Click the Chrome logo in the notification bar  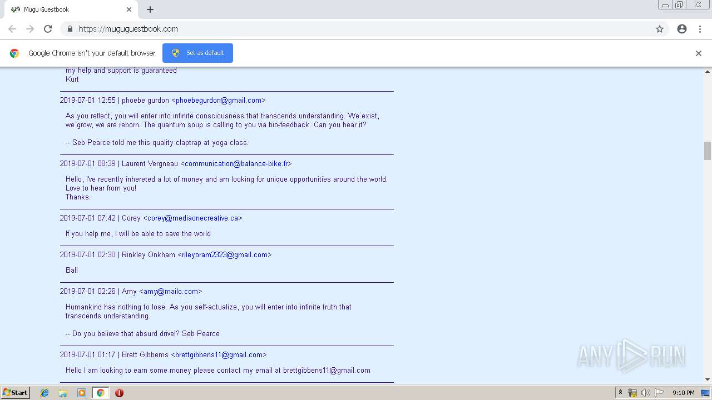pos(14,53)
